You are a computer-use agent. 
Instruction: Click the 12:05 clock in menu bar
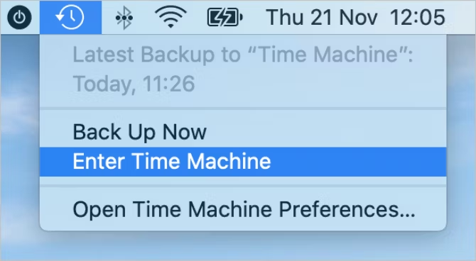(x=418, y=17)
